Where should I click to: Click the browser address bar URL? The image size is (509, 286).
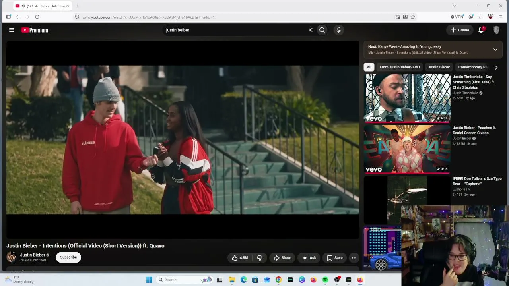148,17
